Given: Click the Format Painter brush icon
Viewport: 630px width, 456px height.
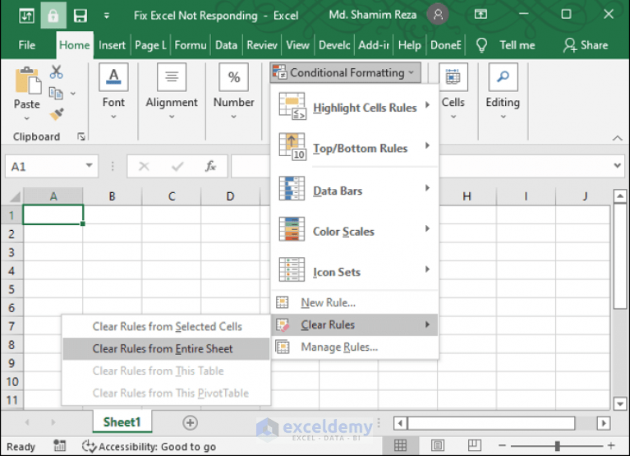Looking at the screenshot, I should click(57, 114).
